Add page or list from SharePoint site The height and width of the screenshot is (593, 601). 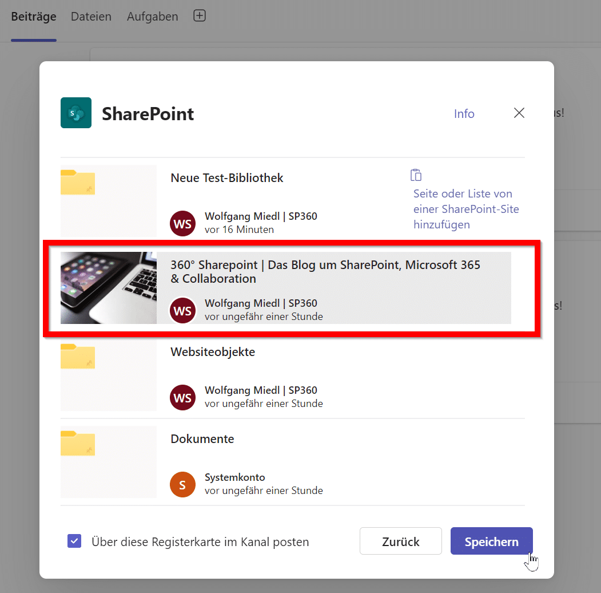point(466,209)
